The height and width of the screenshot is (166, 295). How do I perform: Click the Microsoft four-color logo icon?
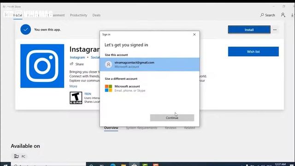[108, 88]
